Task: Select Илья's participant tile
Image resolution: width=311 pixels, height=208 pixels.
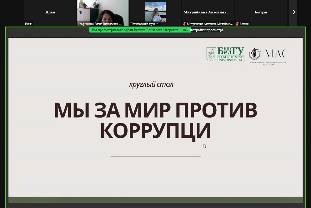Action: coord(50,12)
